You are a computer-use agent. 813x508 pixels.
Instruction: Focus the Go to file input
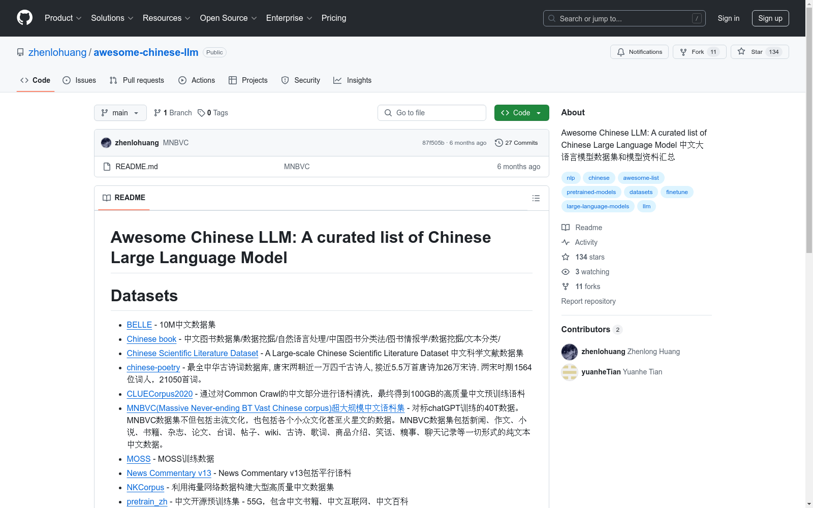pos(432,113)
